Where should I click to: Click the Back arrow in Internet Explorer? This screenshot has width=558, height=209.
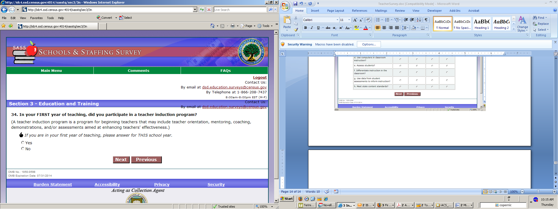(x=4, y=10)
